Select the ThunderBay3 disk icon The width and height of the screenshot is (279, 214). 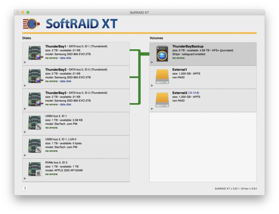[x=35, y=99]
